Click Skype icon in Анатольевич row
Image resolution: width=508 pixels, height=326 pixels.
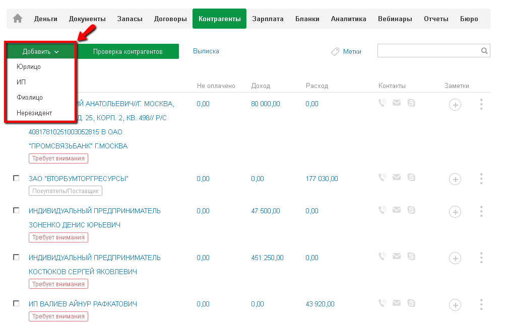point(411,103)
